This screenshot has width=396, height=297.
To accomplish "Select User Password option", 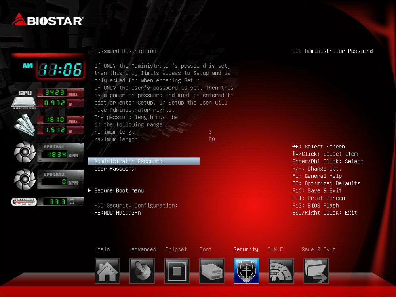I will coord(114,169).
